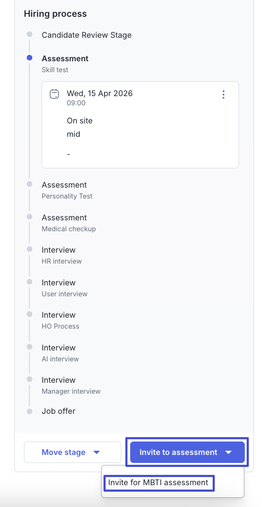Click the calendar icon on schedule card

54,94
